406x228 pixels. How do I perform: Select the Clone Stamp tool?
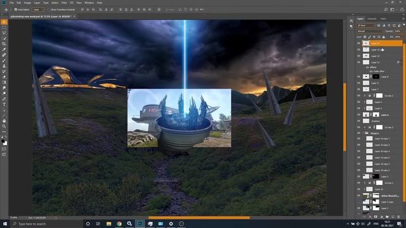coord(4,66)
